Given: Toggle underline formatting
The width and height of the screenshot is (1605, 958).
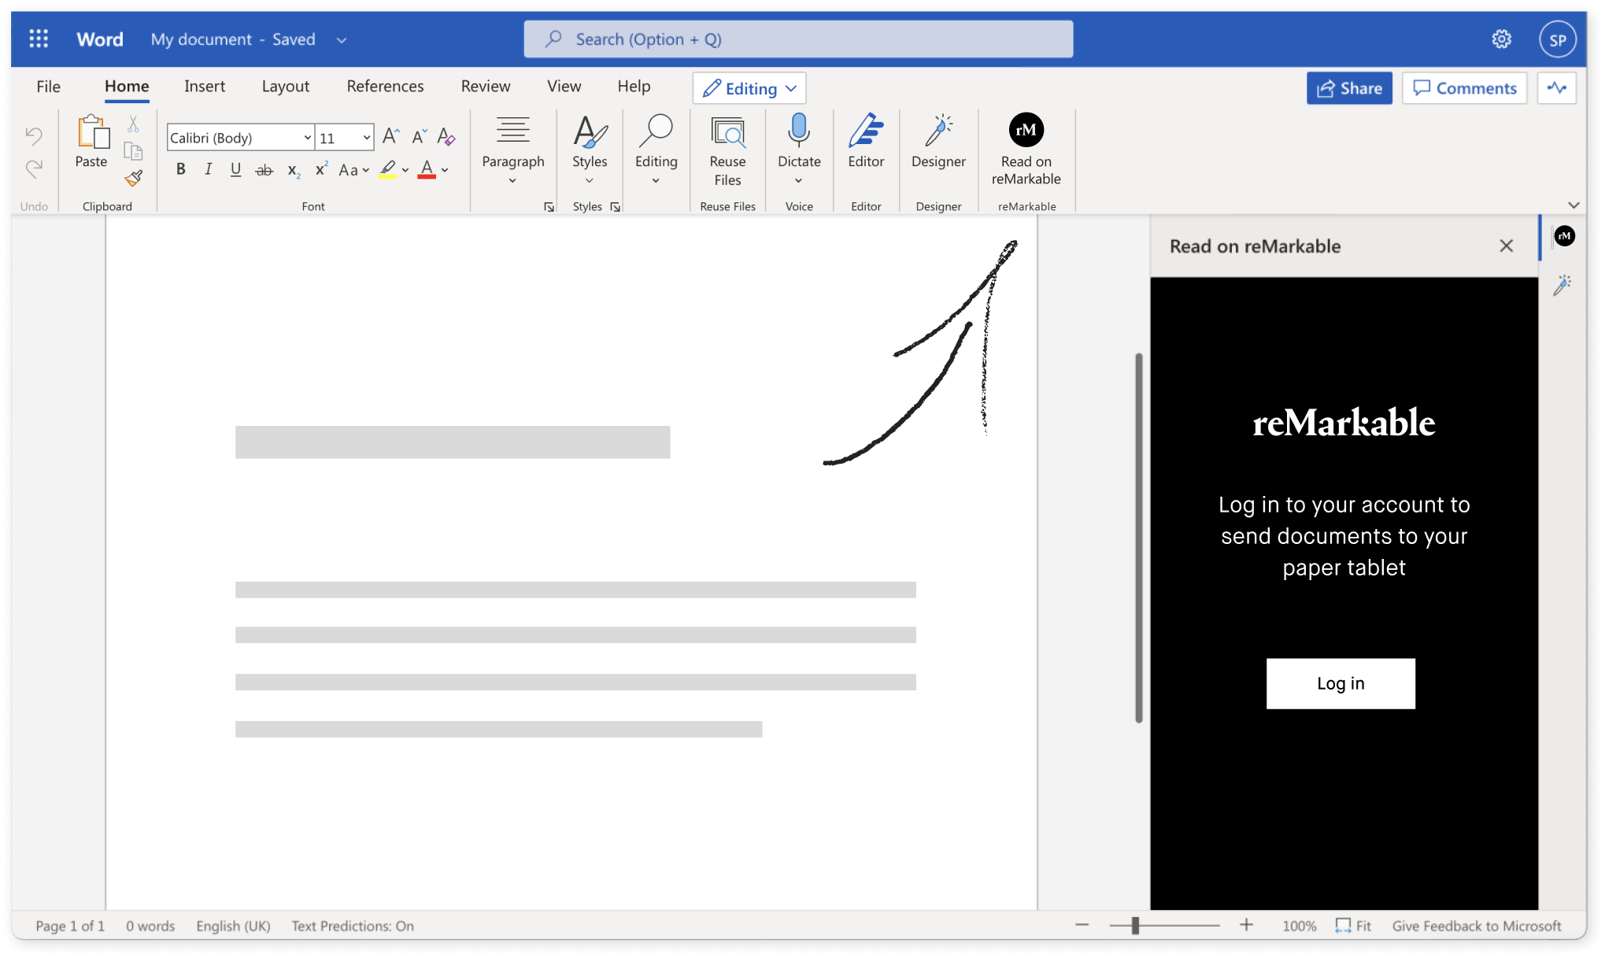Looking at the screenshot, I should [235, 168].
